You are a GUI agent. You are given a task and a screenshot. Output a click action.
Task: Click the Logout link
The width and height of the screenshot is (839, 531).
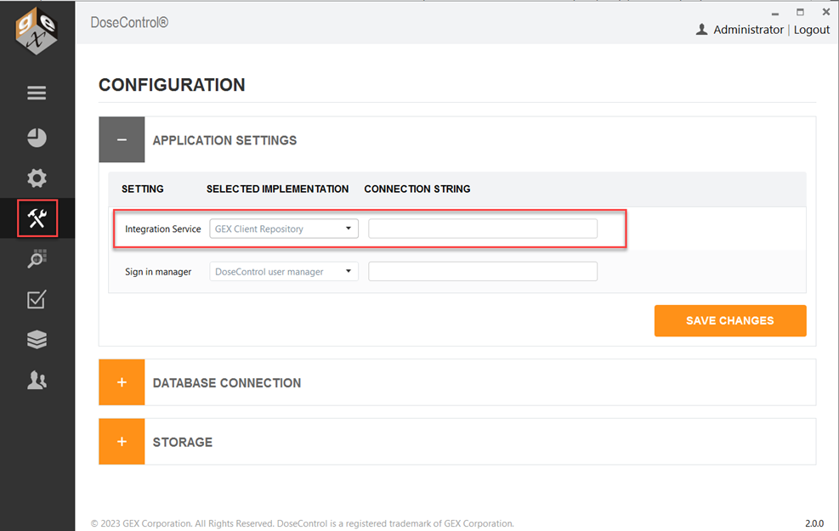(811, 30)
